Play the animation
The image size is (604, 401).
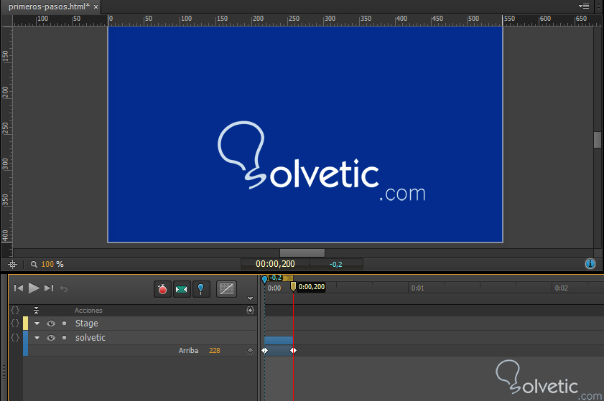pyautogui.click(x=34, y=288)
